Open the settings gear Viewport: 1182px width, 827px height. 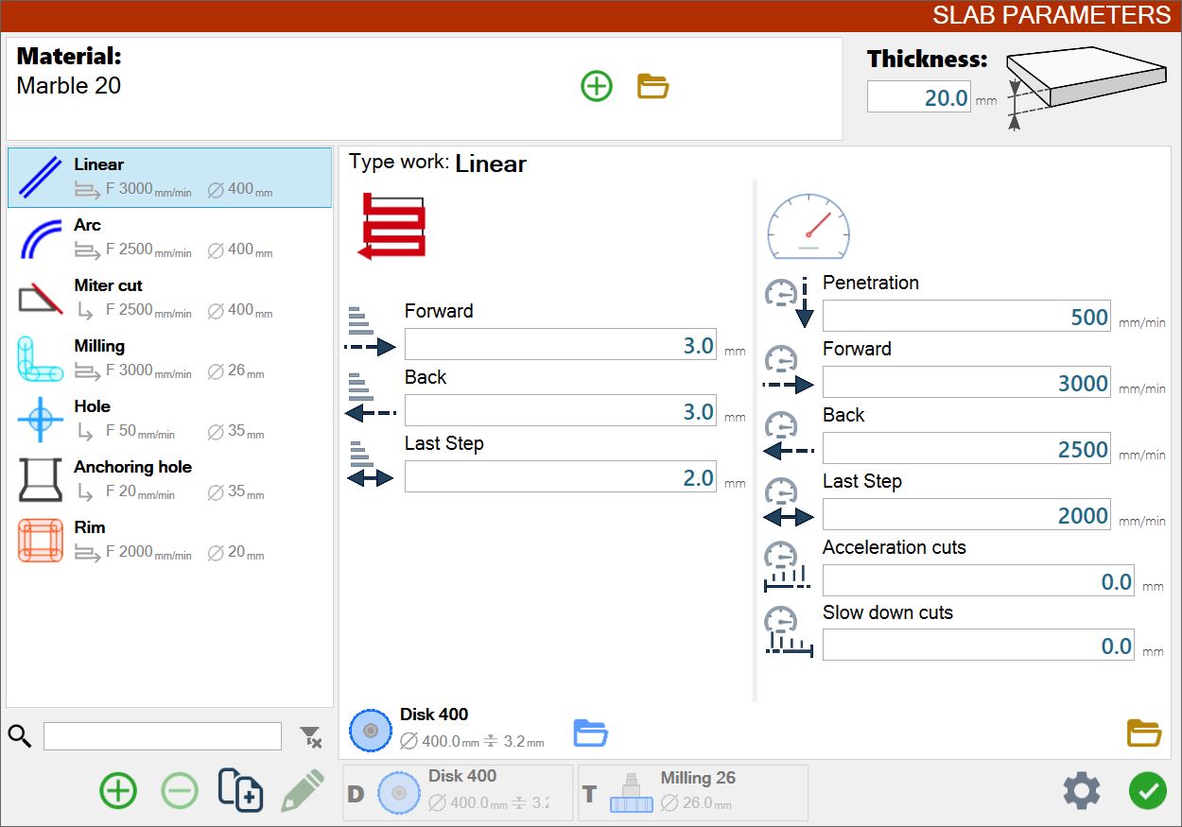click(1082, 791)
